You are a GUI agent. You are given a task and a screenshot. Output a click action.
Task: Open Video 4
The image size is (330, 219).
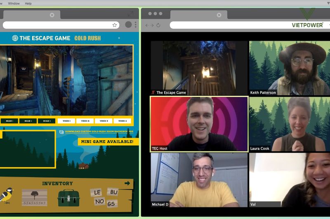[x=123, y=121]
